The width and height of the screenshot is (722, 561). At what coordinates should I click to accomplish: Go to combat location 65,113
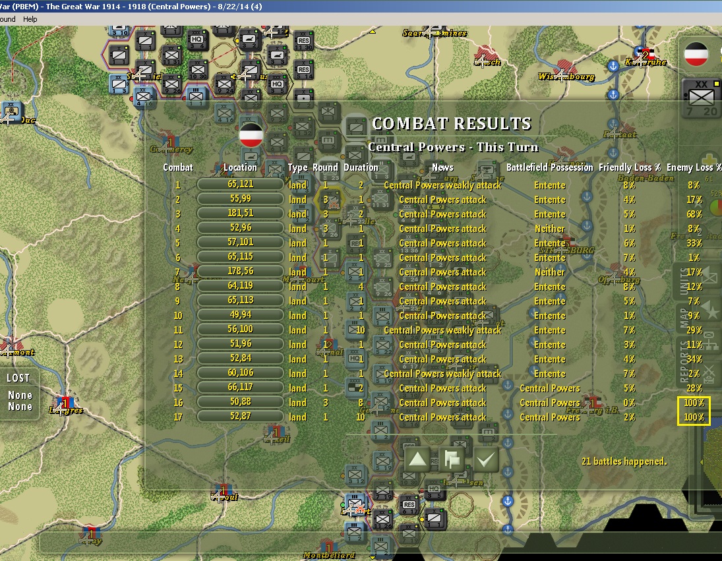241,300
